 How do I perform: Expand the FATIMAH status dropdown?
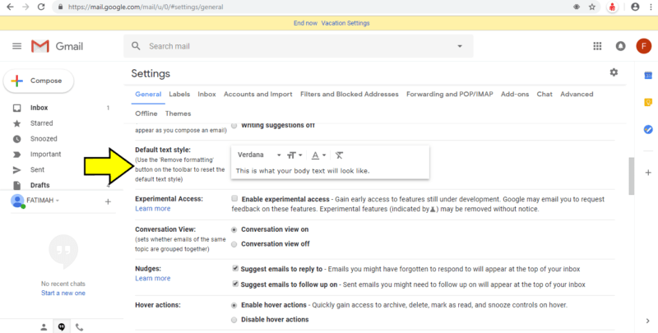tap(58, 201)
